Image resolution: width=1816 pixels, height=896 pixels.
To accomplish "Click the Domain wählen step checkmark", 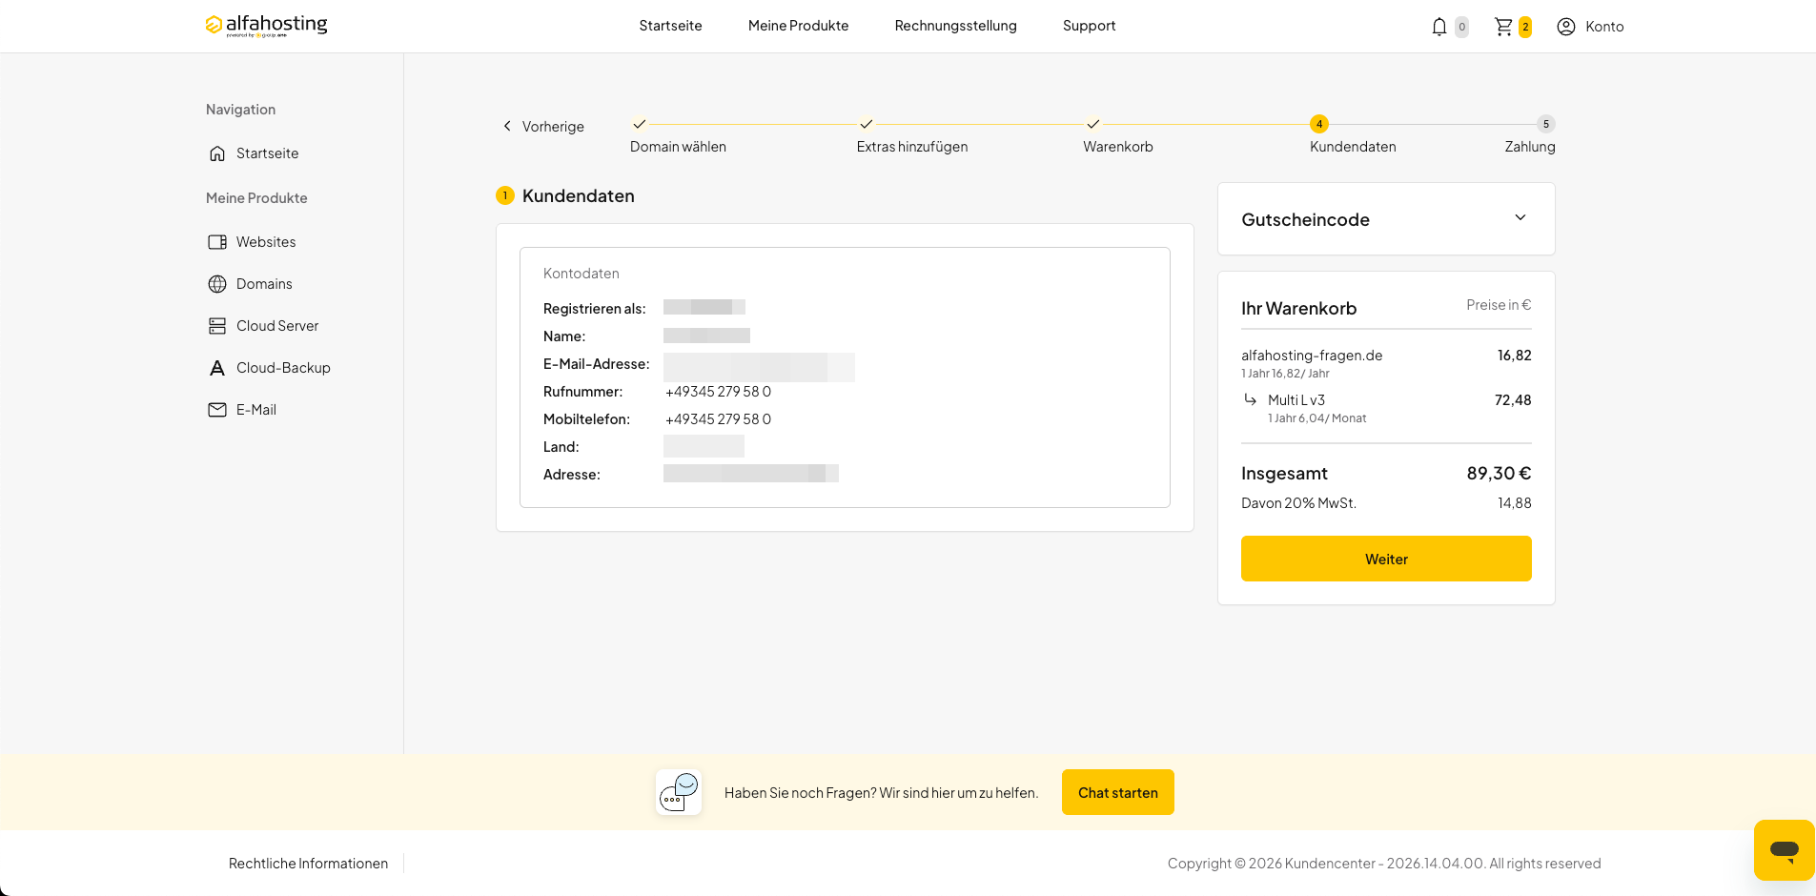I will pyautogui.click(x=640, y=124).
